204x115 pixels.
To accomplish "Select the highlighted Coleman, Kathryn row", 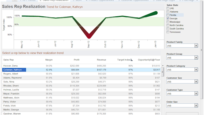I will [x=81, y=70].
